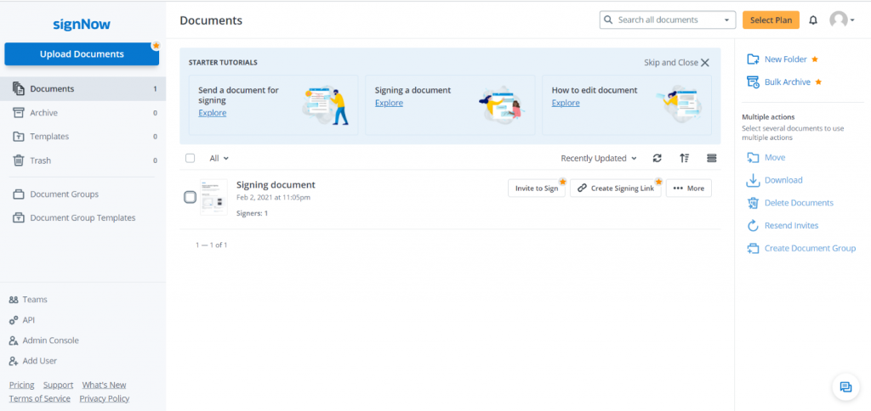The width and height of the screenshot is (871, 411).
Task: Click the Admin Console label
Action: 50,341
